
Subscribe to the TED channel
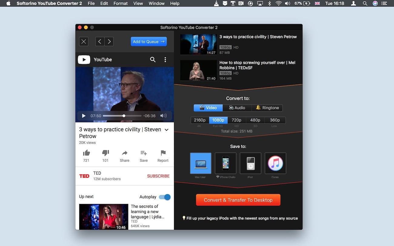[x=158, y=176]
